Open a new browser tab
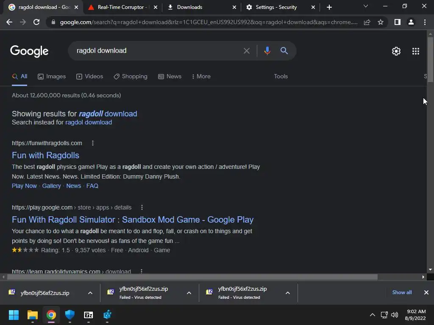434x325 pixels. coord(329,7)
